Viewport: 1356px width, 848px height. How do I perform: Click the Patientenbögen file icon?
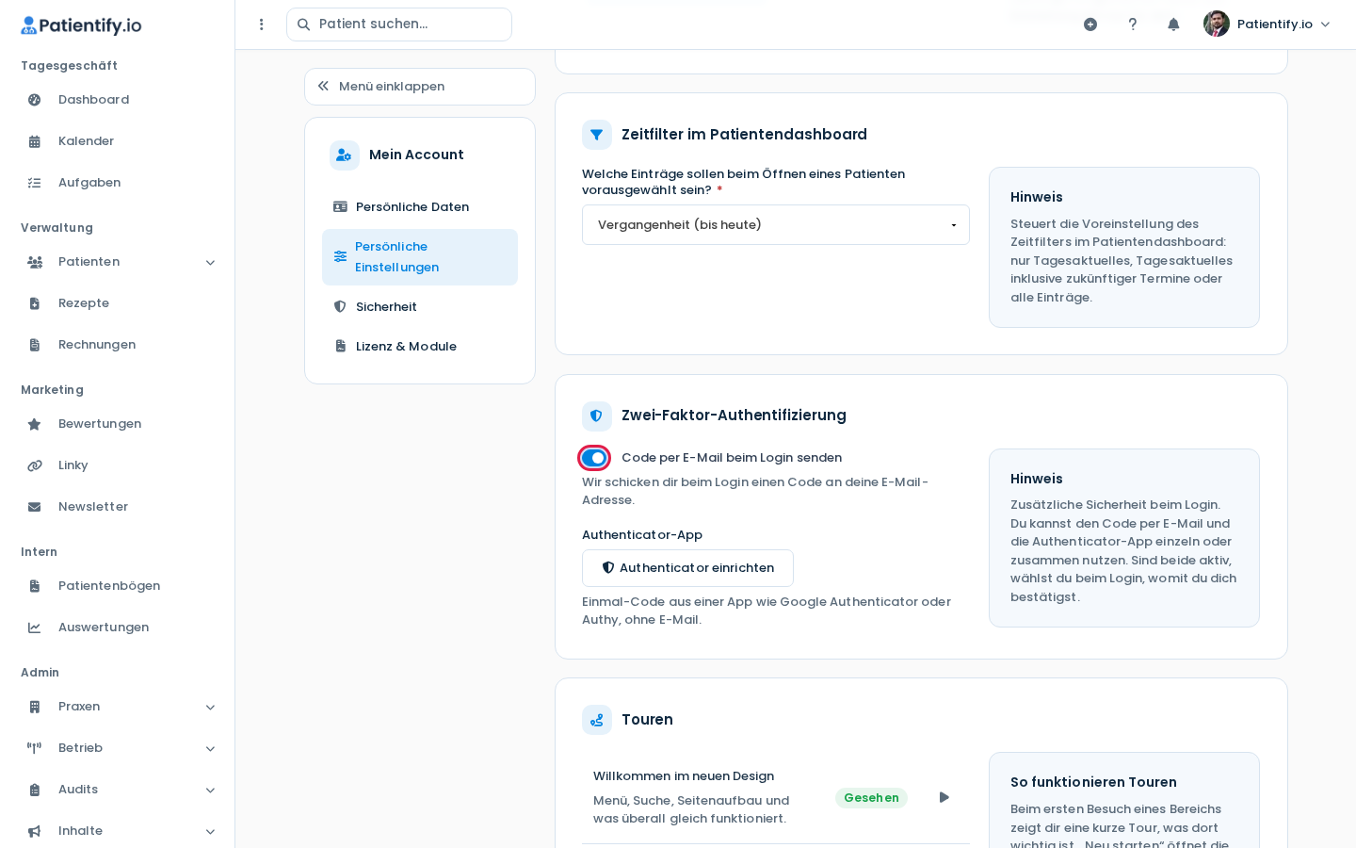(x=35, y=586)
